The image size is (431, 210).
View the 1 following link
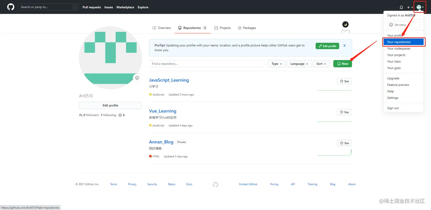108,115
